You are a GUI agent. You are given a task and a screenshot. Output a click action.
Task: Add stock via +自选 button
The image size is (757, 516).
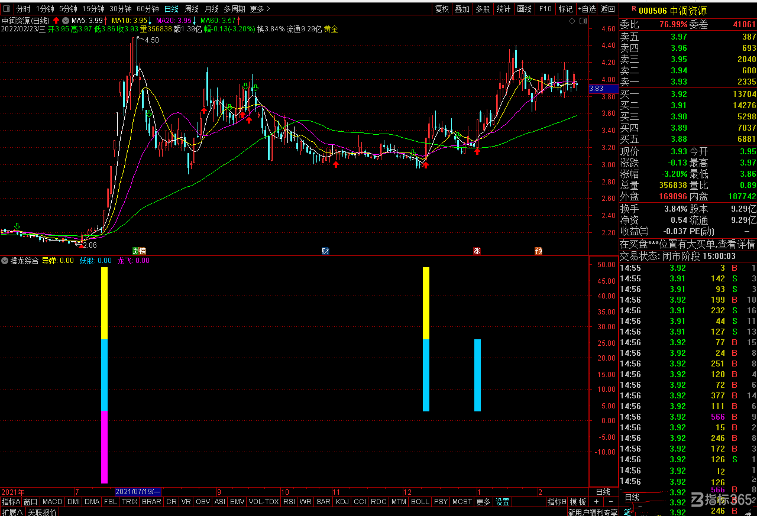(587, 9)
